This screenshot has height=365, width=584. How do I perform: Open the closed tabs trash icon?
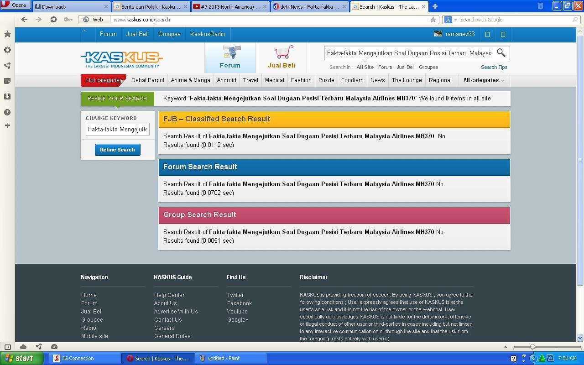(540, 6)
